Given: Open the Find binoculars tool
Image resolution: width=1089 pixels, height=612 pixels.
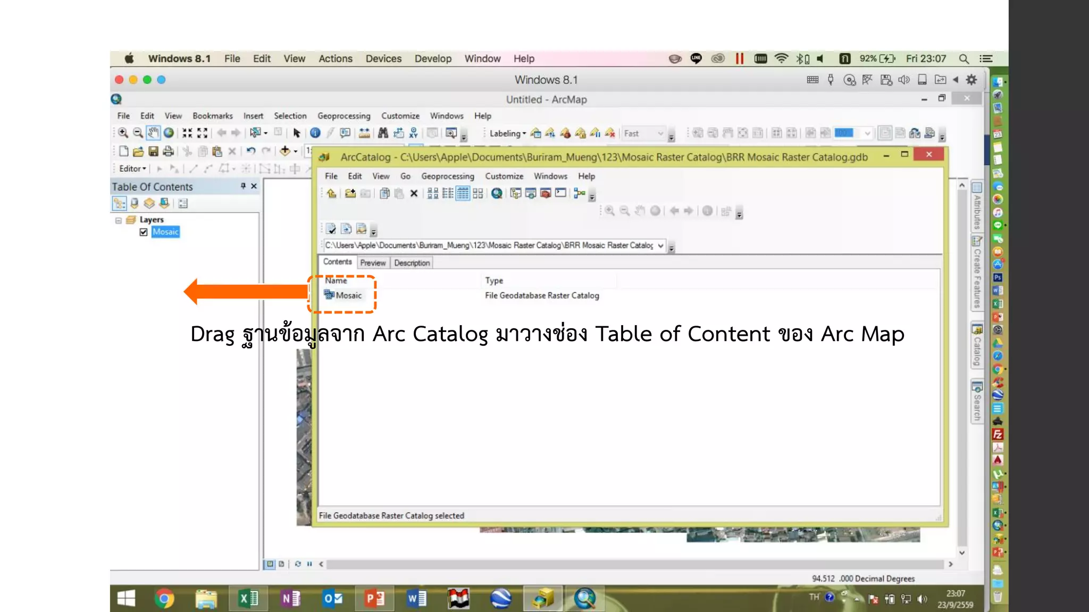Looking at the screenshot, I should coord(383,133).
